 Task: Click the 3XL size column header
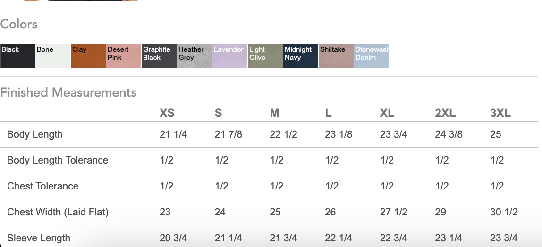tap(500, 113)
